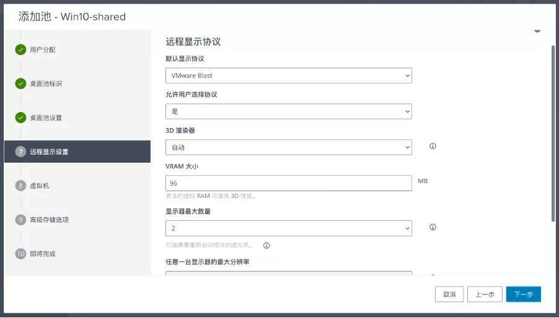Screen dimensions: 559x318
Task: Select the 高级存储选项 step
Action: pyautogui.click(x=50, y=220)
